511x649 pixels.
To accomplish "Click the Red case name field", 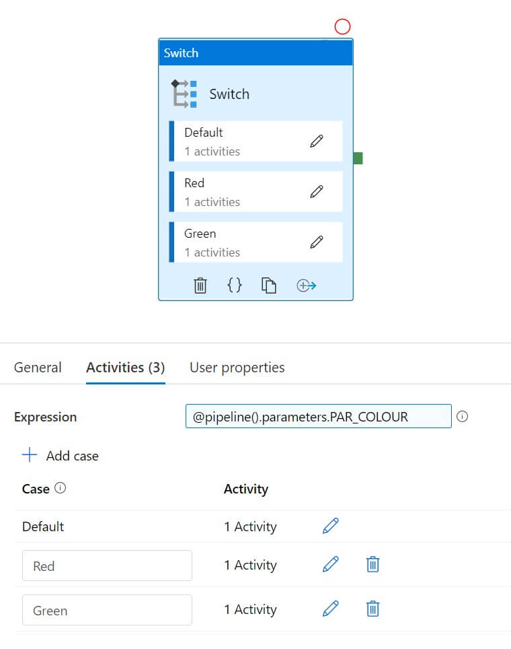I will 107,566.
